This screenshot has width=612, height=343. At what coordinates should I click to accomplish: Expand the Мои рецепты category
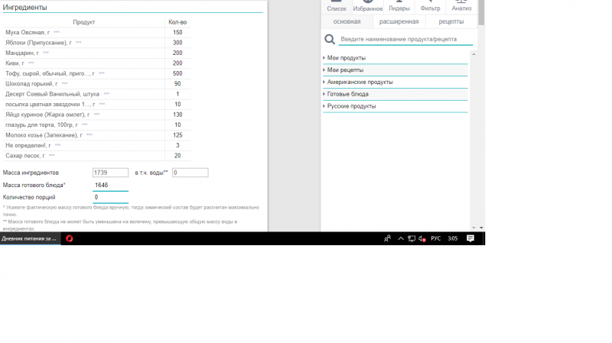tap(345, 70)
